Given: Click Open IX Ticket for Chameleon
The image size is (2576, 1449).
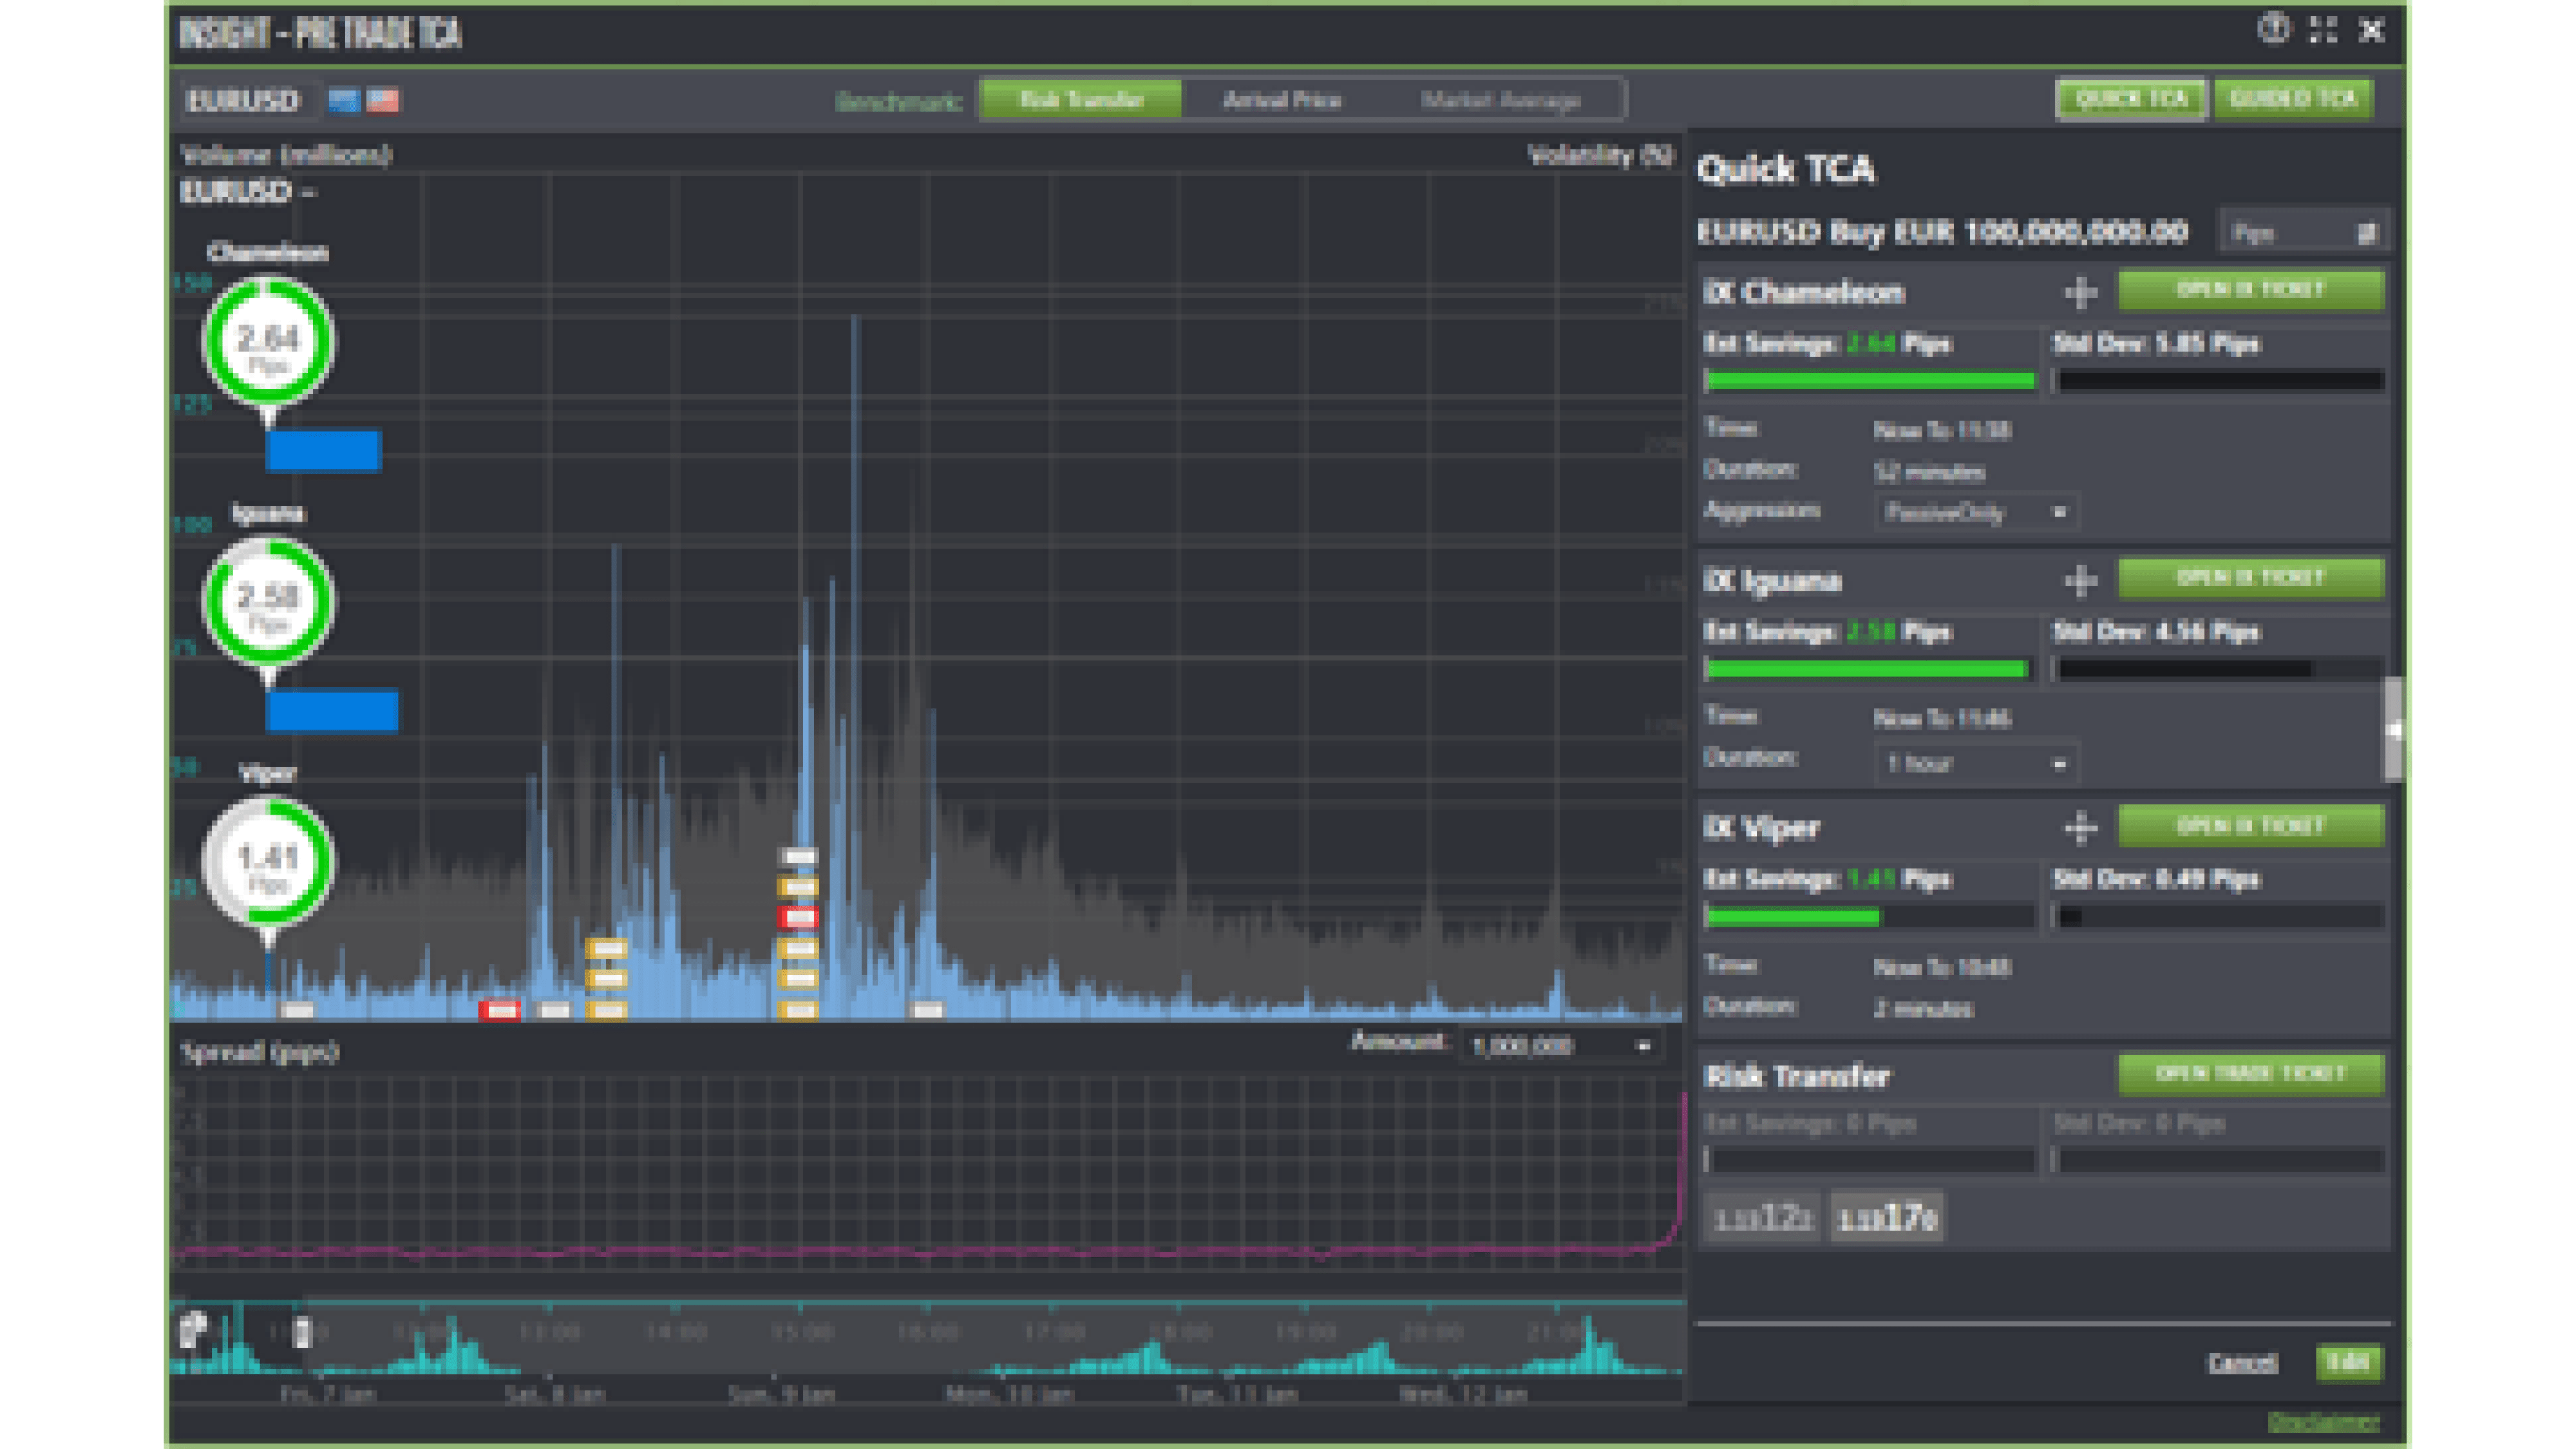Looking at the screenshot, I should pyautogui.click(x=2251, y=290).
